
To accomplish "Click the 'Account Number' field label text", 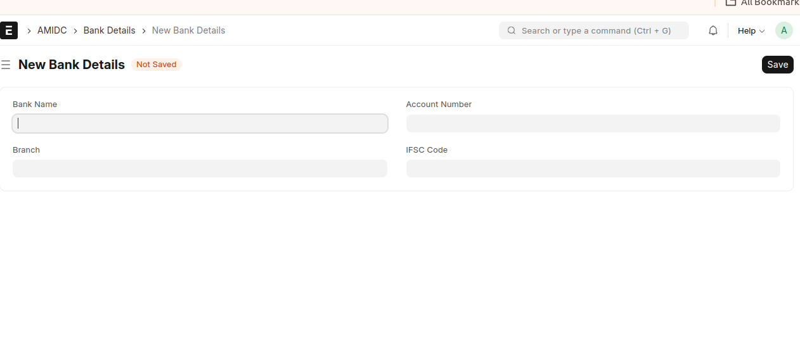I will [x=439, y=105].
